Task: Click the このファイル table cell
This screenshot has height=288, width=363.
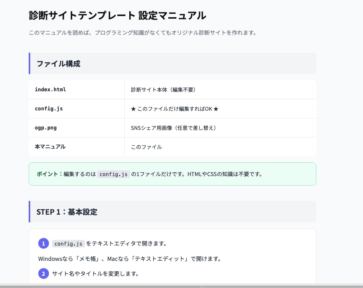Action: [220, 147]
